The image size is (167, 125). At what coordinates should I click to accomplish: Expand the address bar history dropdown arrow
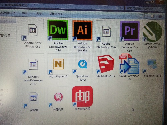pos(117,8)
